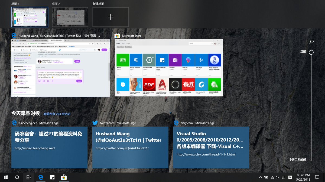Select the Microsoft Store window thumbnail
Screen dimensions: 325x182
pos(169,67)
